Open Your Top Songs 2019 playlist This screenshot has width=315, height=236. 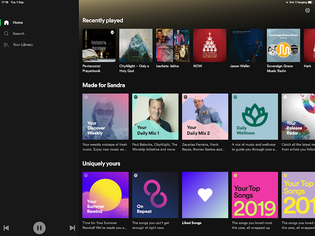click(255, 195)
